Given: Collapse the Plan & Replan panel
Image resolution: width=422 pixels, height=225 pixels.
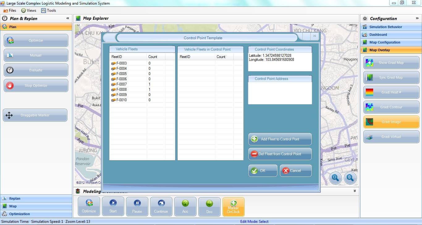Looking at the screenshot, I should point(68,19).
